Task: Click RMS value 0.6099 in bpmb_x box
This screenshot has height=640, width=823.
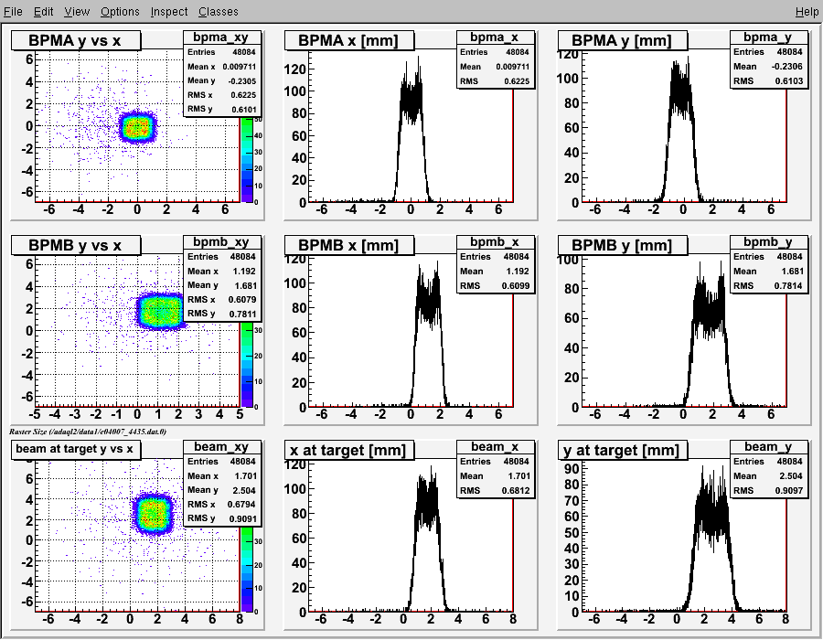Action: (x=516, y=286)
